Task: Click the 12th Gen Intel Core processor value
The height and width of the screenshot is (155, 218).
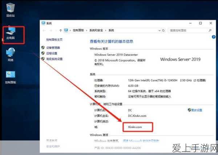Action: pos(167,80)
